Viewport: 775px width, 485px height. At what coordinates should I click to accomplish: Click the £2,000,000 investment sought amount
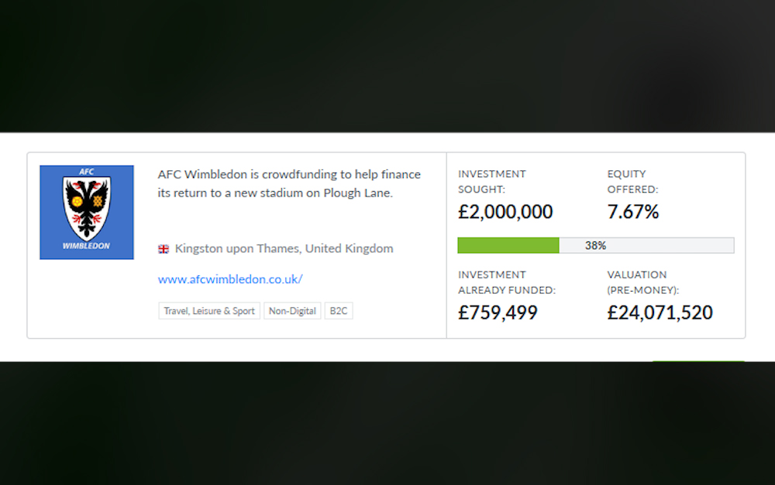[505, 212]
